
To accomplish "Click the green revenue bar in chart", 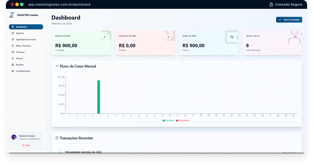I will 99,97.
